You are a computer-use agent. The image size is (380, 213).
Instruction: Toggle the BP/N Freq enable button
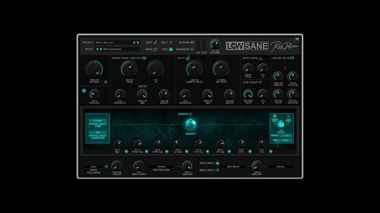click(146, 151)
